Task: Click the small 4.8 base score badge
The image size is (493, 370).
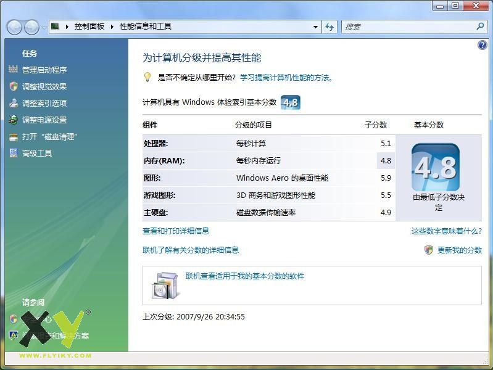Action: tap(291, 102)
